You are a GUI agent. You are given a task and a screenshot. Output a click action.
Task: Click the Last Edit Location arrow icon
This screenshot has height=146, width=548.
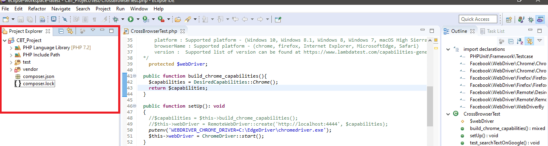235,19
